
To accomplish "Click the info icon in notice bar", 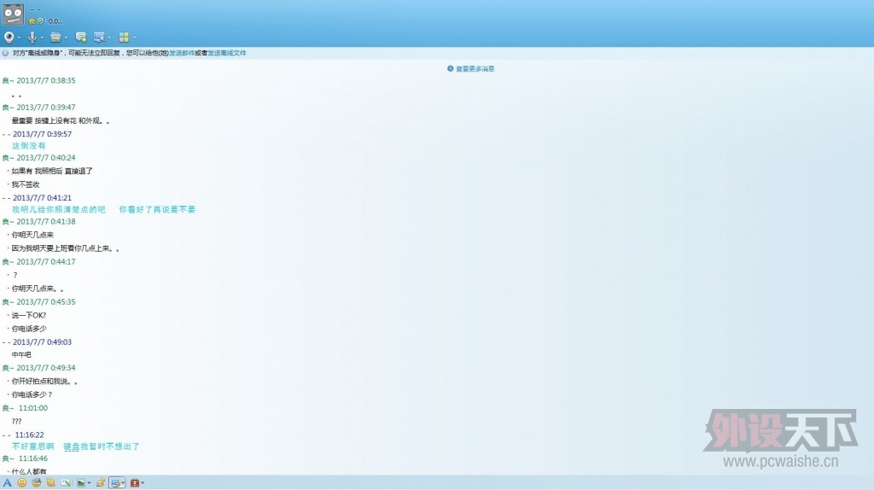I will click(x=6, y=53).
